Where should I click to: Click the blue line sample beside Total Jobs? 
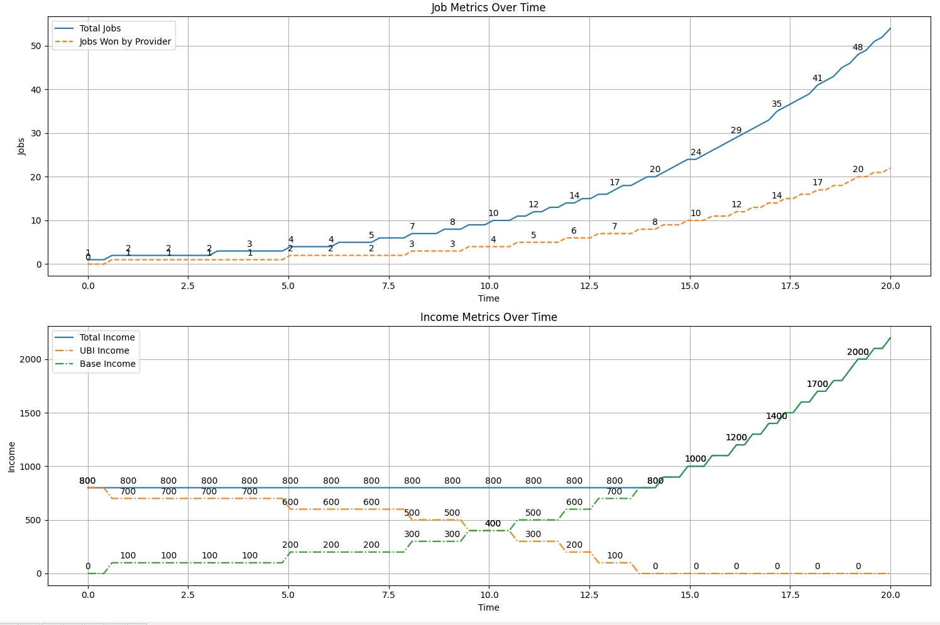click(x=64, y=28)
